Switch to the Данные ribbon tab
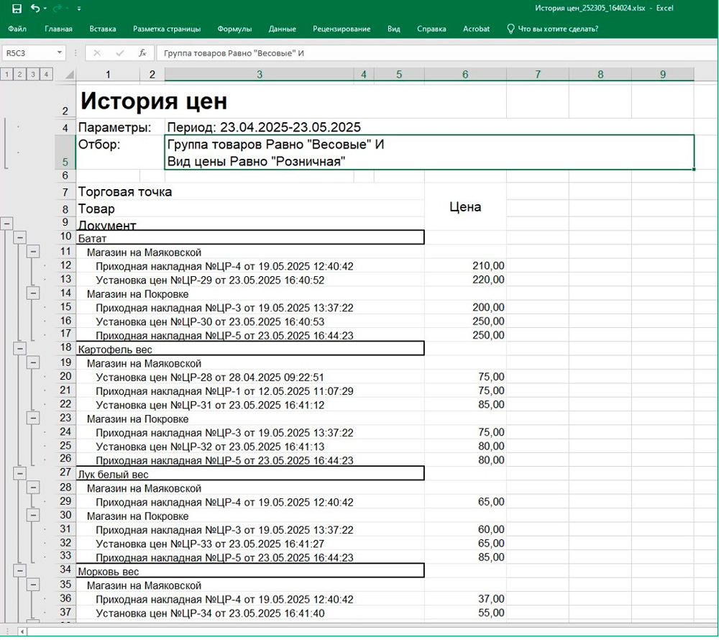Viewport: 719px width, 640px height. point(282,29)
